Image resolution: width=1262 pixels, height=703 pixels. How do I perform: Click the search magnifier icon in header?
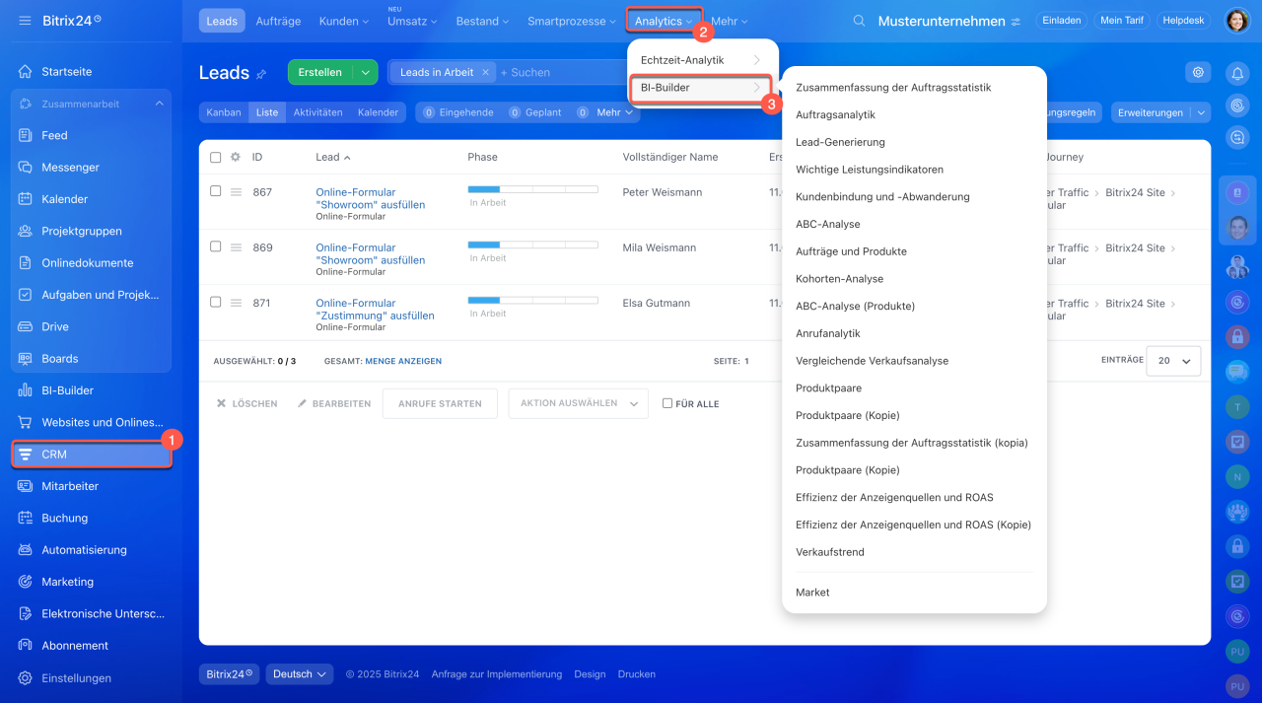pyautogui.click(x=859, y=21)
